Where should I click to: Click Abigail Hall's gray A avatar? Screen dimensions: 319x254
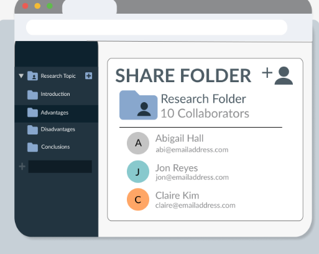138,143
